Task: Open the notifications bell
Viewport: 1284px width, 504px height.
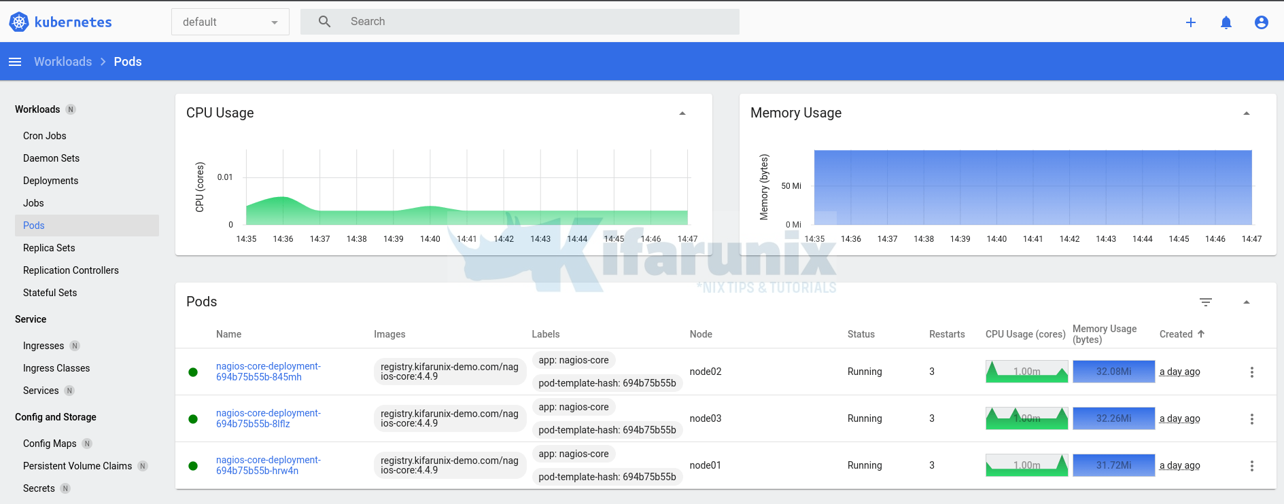Action: (1226, 22)
